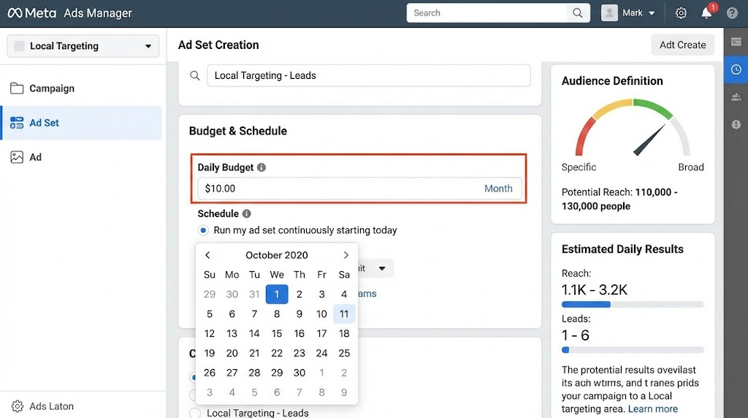Click the 1 - 6 leads value
Viewport: 748px width, 418px height.
click(576, 335)
